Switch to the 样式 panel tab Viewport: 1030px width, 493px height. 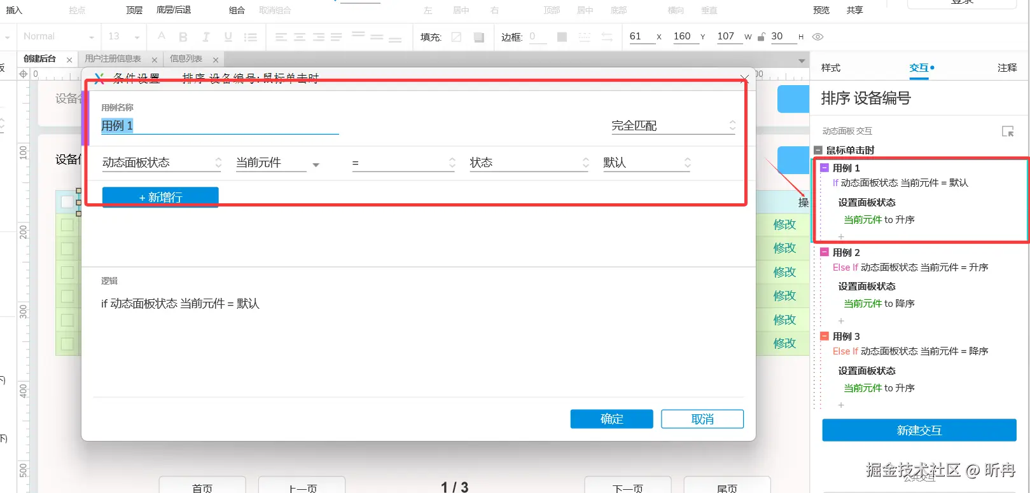tap(831, 68)
